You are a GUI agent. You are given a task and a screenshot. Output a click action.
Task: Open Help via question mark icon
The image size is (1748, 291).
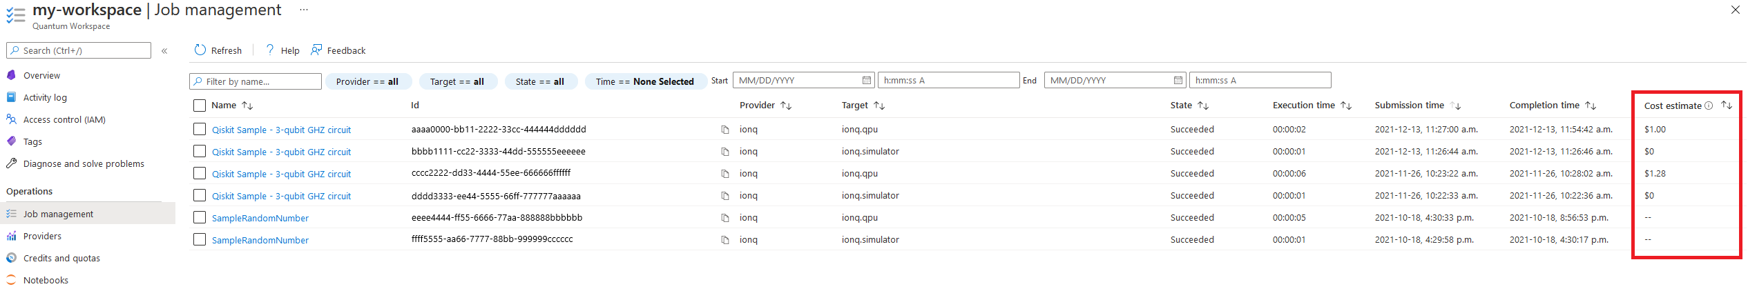[270, 50]
